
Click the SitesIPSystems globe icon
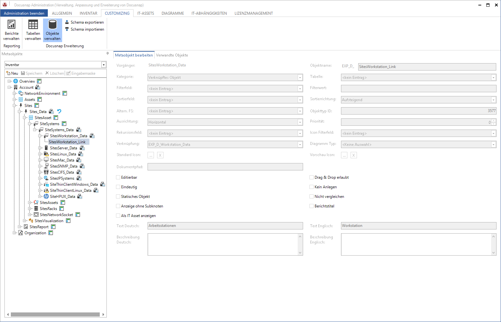[46, 178]
